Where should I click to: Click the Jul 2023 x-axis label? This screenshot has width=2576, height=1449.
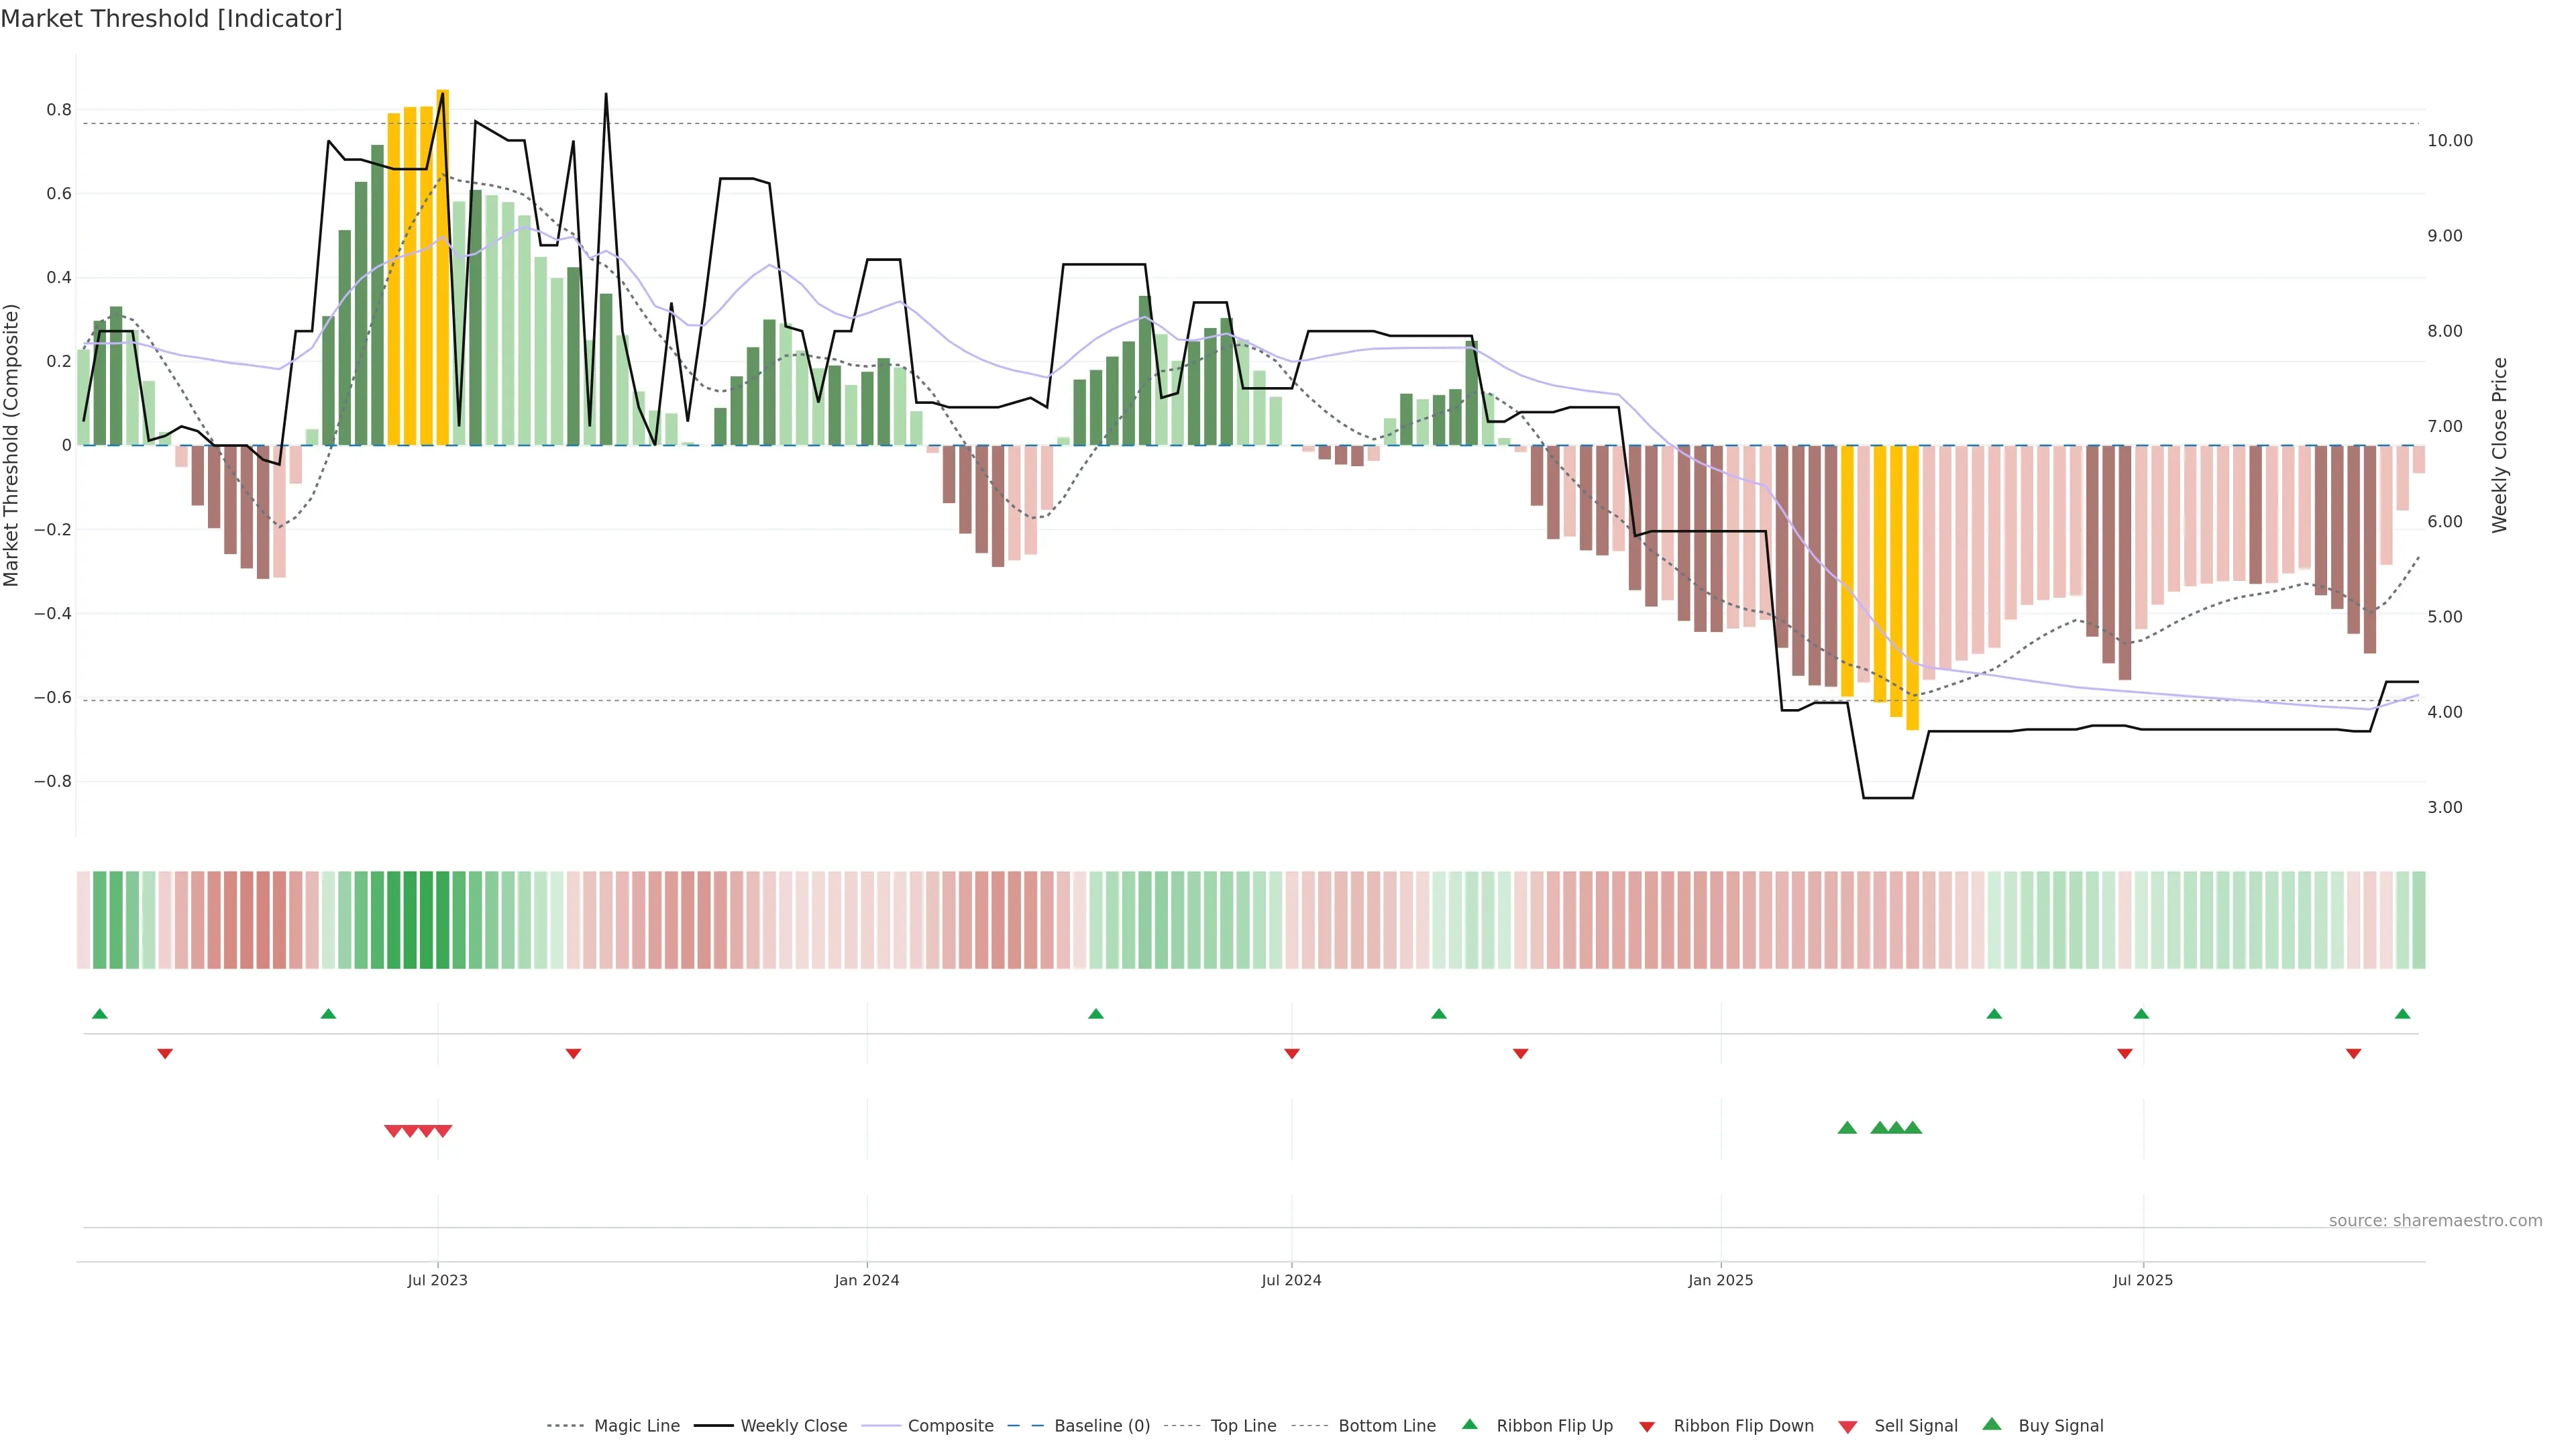(437, 1280)
